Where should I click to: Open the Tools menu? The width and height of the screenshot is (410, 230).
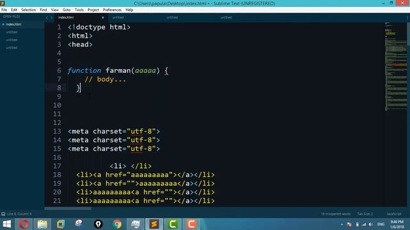coord(79,10)
